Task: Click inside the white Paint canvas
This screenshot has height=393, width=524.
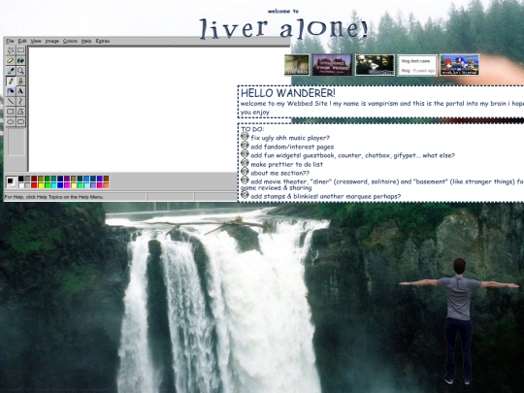Action: pos(133,110)
